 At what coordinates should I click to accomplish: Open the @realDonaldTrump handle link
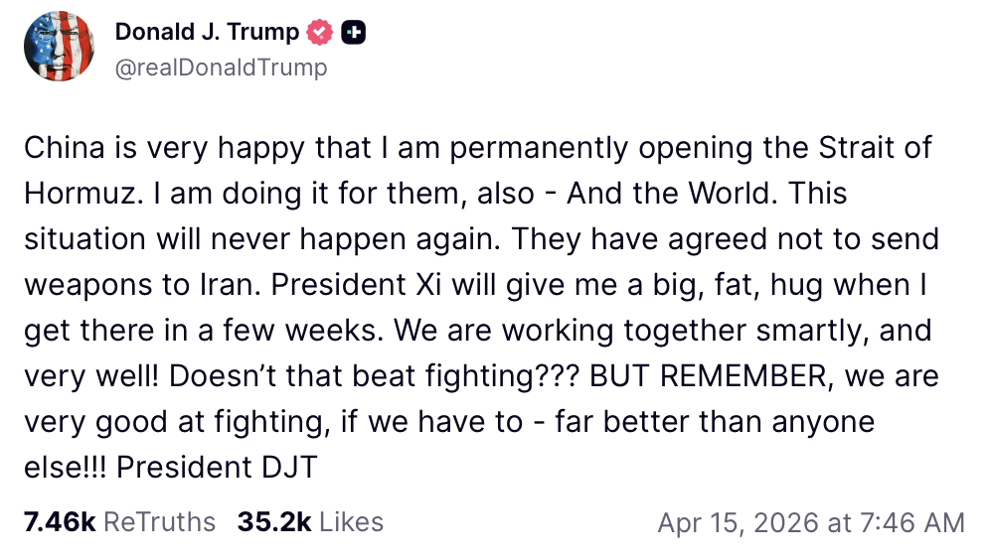click(x=221, y=68)
